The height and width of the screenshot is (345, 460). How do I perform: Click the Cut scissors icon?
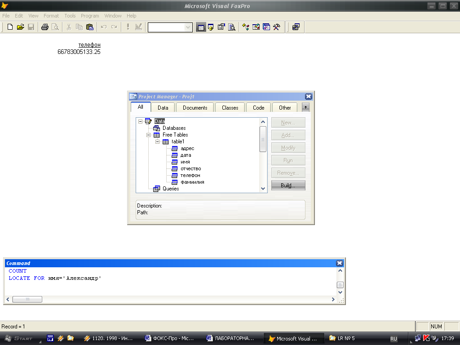[69, 27]
